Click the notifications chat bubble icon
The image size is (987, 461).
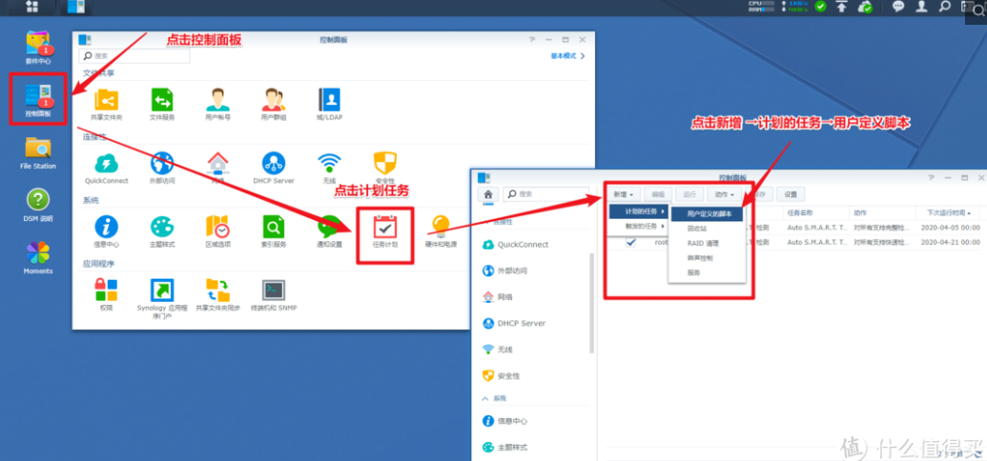point(897,7)
